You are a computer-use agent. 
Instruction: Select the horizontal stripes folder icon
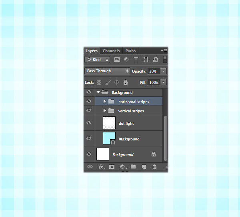[x=111, y=101]
